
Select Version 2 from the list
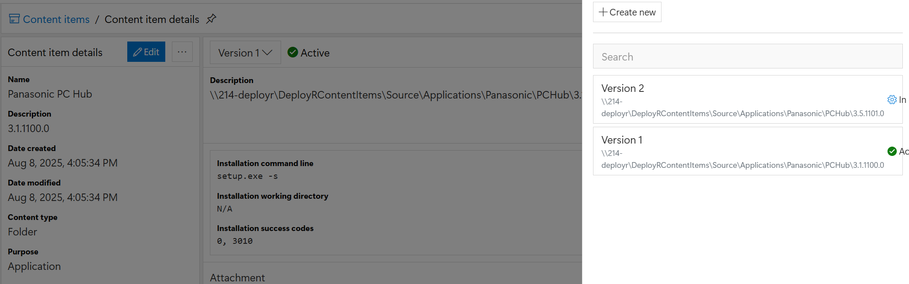coord(623,88)
